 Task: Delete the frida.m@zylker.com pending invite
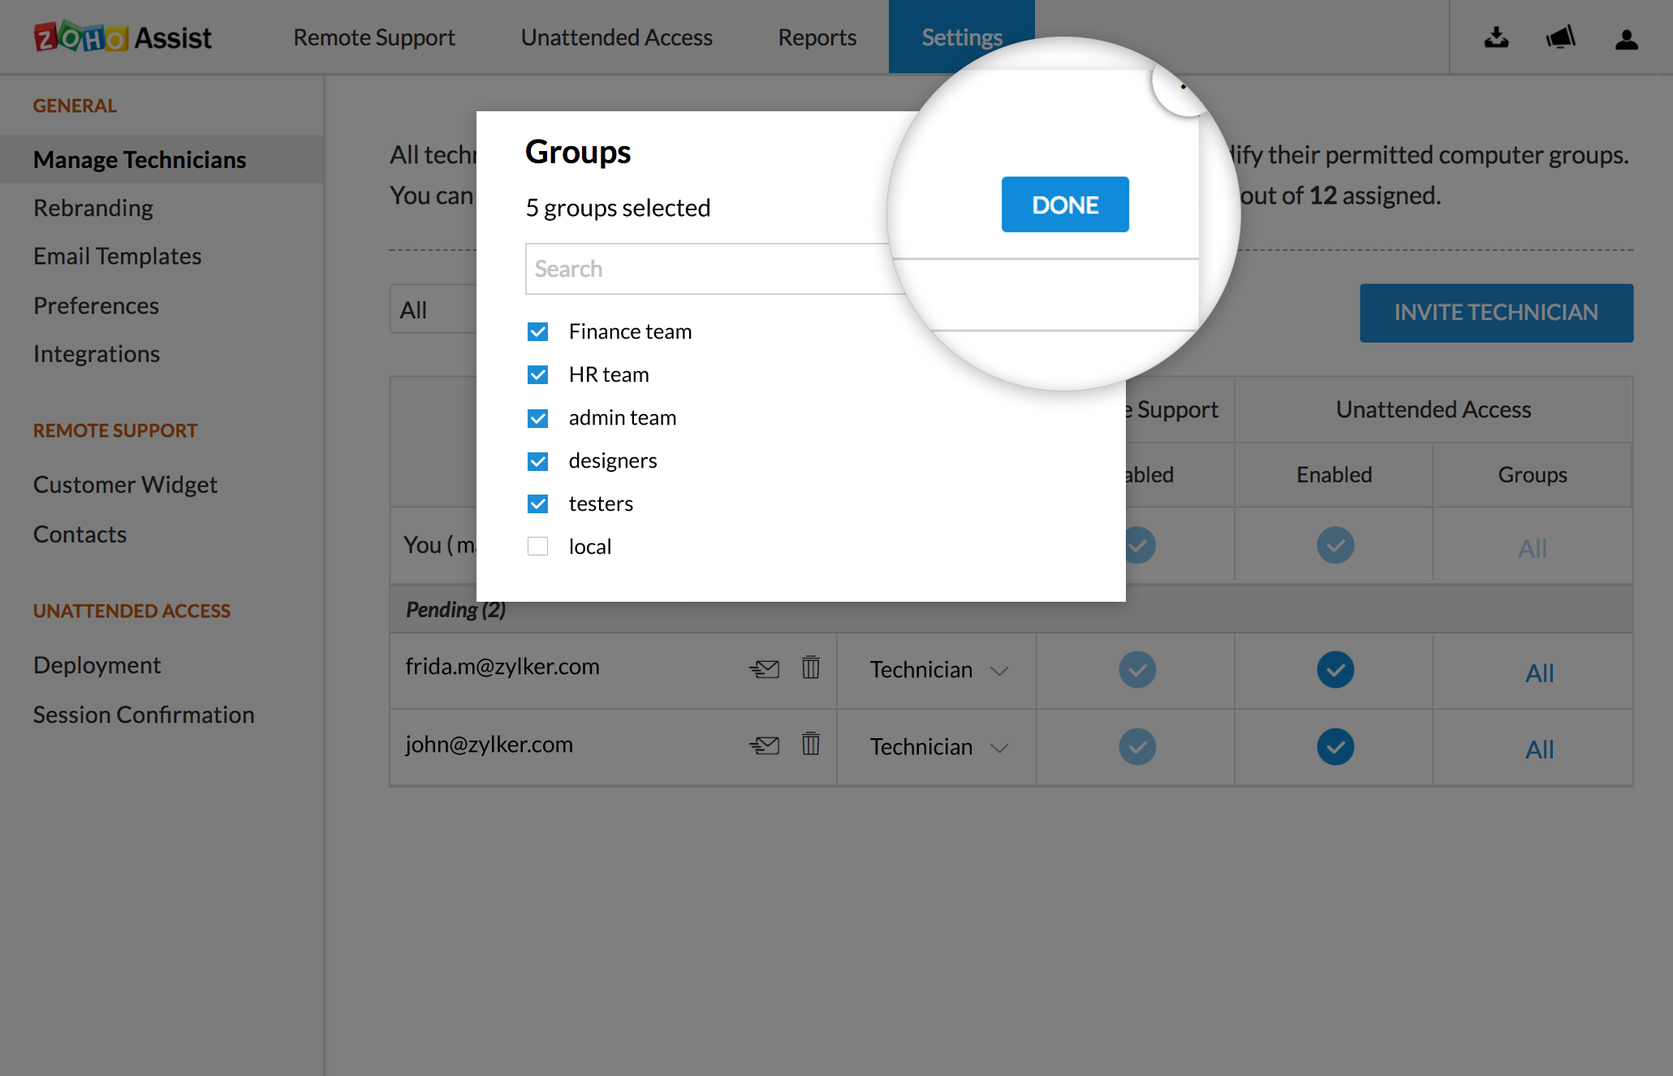tap(810, 668)
